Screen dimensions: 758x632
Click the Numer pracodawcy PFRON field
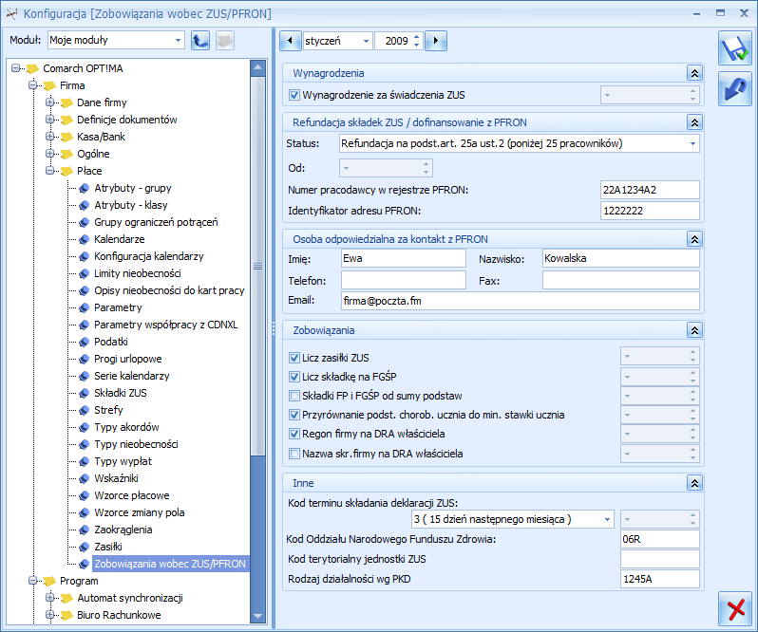click(650, 190)
